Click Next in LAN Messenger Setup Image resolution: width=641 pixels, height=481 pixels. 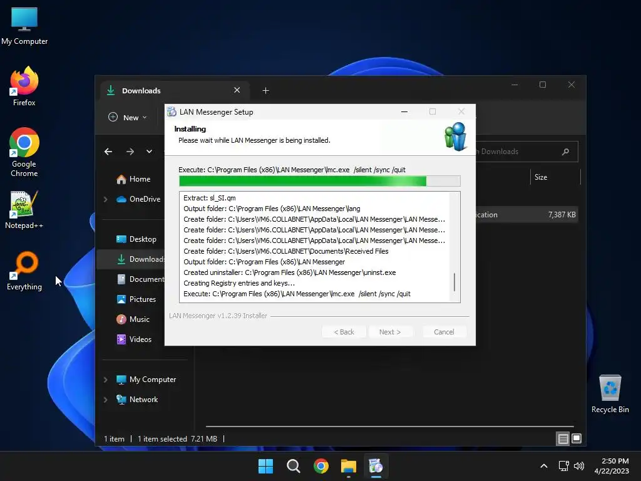pos(390,332)
